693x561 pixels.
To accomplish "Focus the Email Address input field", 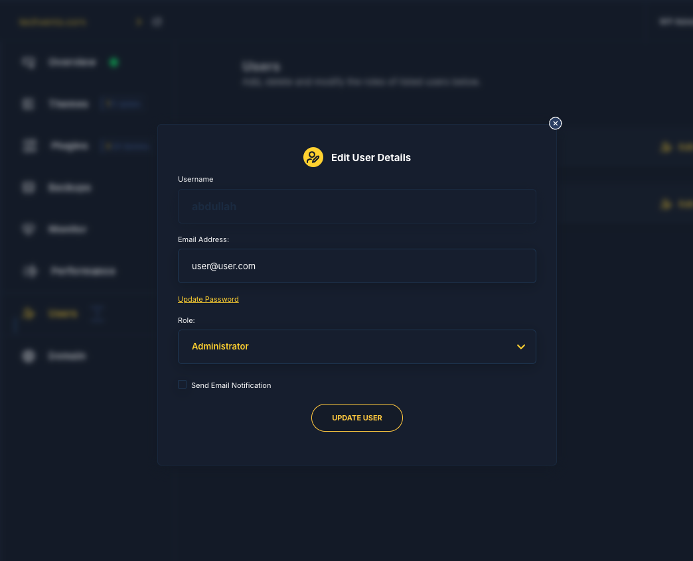I will click(356, 266).
